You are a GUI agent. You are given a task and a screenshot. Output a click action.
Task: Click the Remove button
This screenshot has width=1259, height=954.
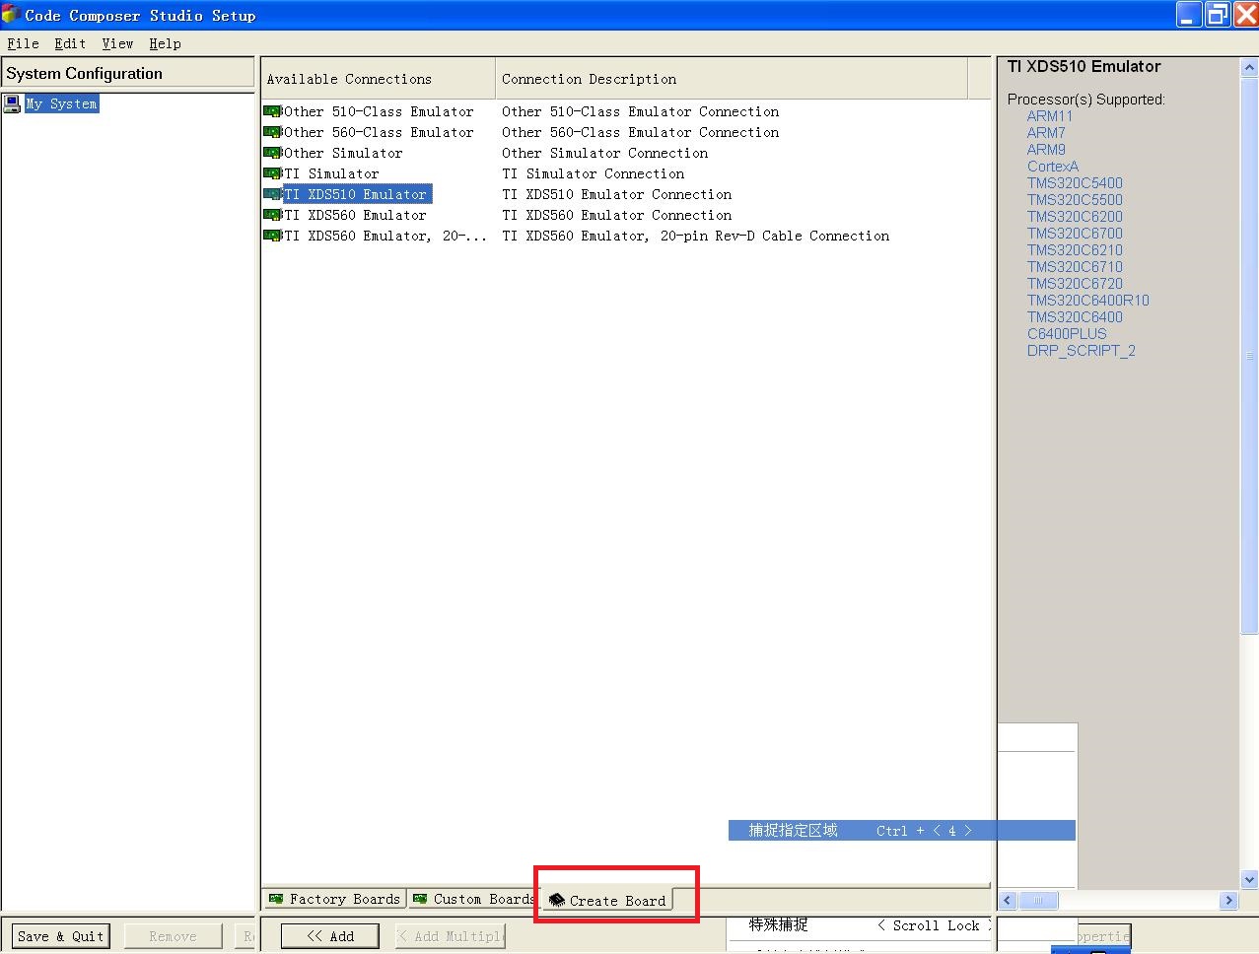click(x=173, y=936)
